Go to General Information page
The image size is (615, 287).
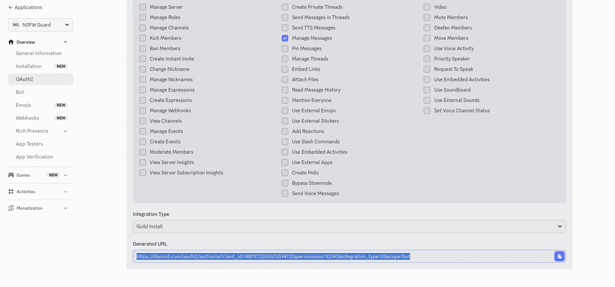click(39, 53)
